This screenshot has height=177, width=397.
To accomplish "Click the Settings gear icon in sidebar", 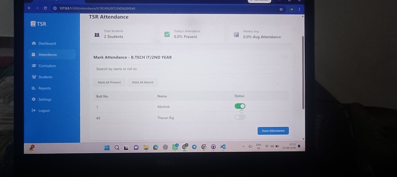I will 33,99.
